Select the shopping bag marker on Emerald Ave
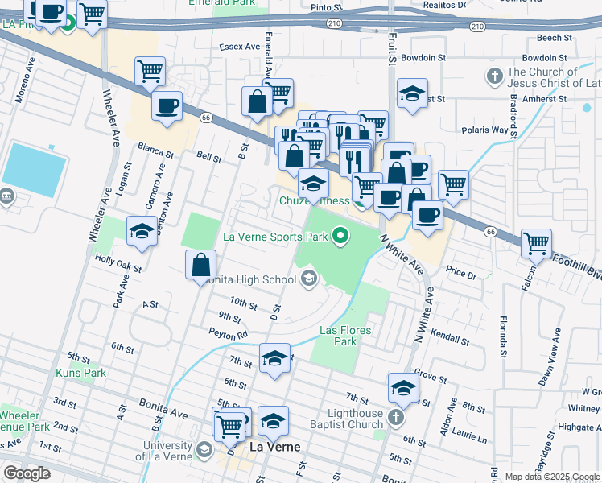 point(258,102)
